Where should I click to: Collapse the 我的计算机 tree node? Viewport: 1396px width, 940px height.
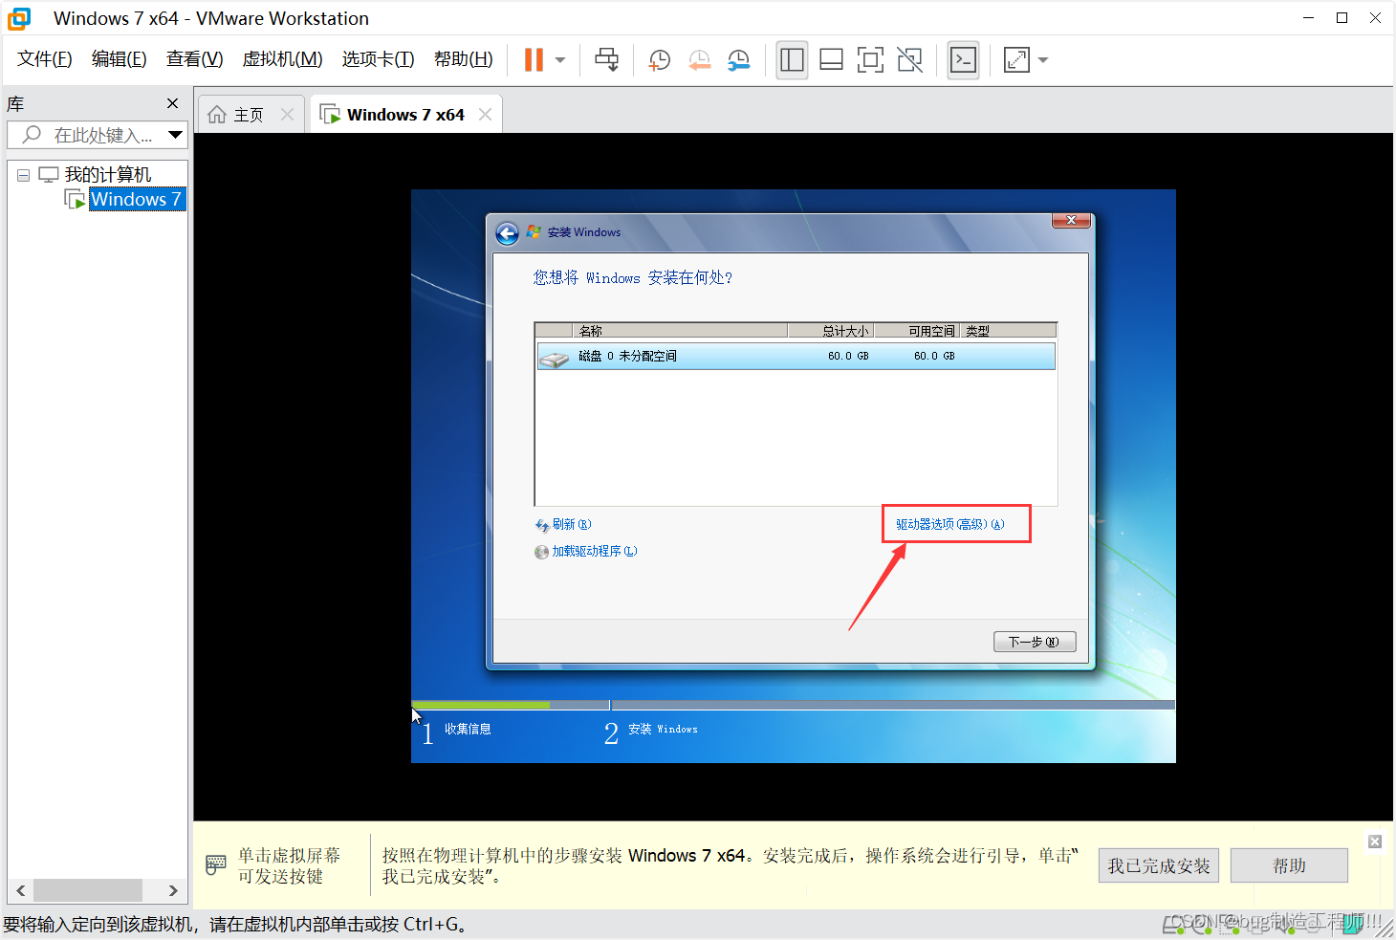pos(24,175)
